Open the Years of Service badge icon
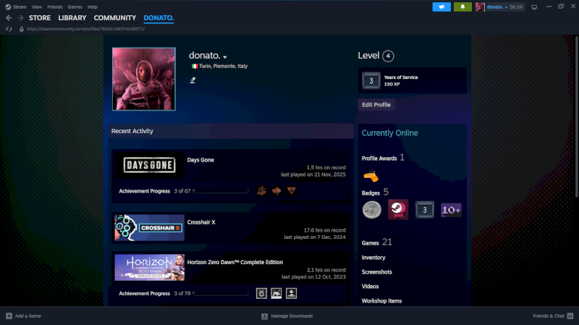 coord(371,80)
